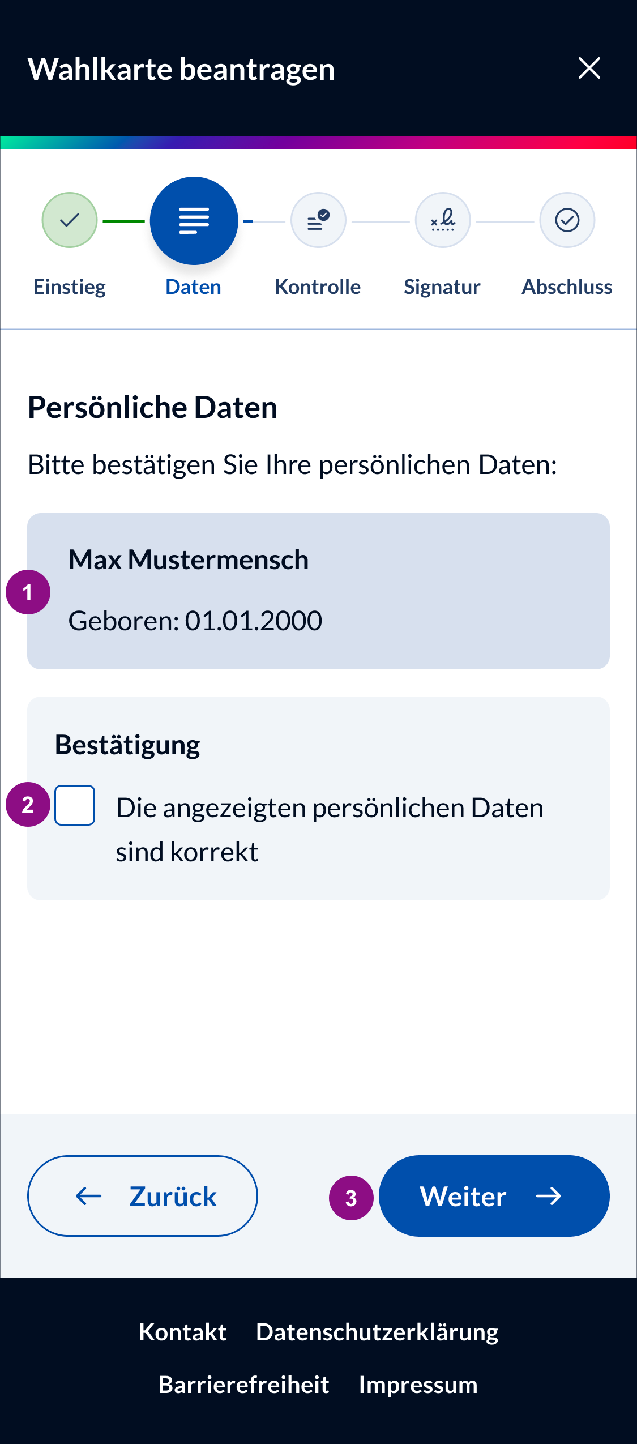Screen dimensions: 637x1444
Task: Click the purple badge number 3
Action: coord(351,1198)
